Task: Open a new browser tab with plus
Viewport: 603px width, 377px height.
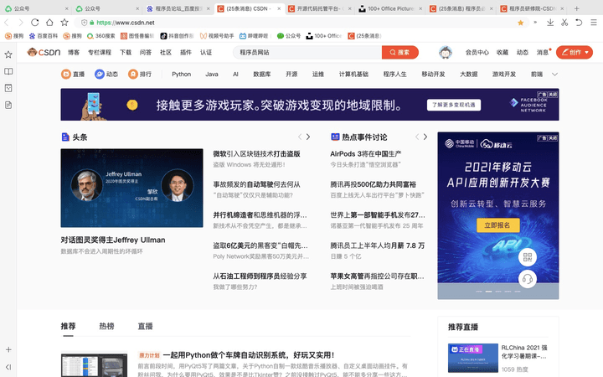Action: pos(576,8)
